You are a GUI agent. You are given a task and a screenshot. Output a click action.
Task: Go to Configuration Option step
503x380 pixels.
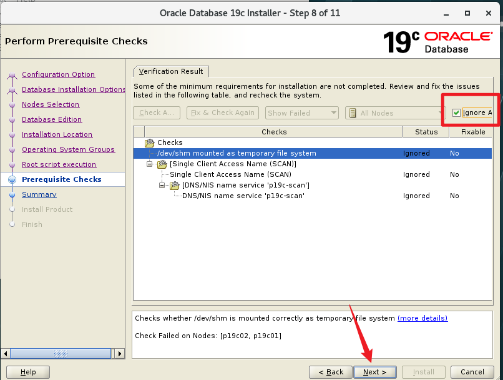tap(59, 74)
